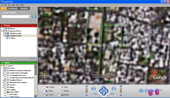Click the placemark pushpin icon

coord(141,91)
